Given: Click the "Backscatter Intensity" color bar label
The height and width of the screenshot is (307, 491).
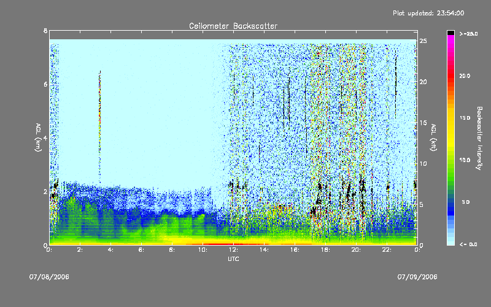Looking at the screenshot, I should (x=479, y=138).
